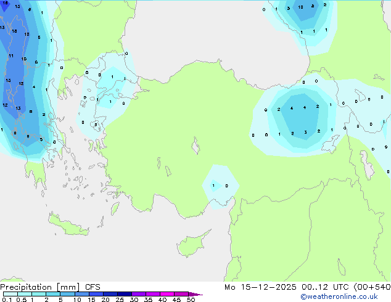391x302 pixels.
Task: Select the 45–50 mm legend color swatch
Action: coord(181,294)
